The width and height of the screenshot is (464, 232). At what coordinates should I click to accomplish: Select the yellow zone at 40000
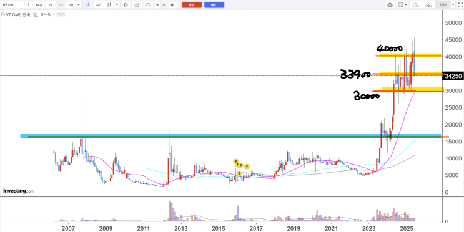coord(410,56)
